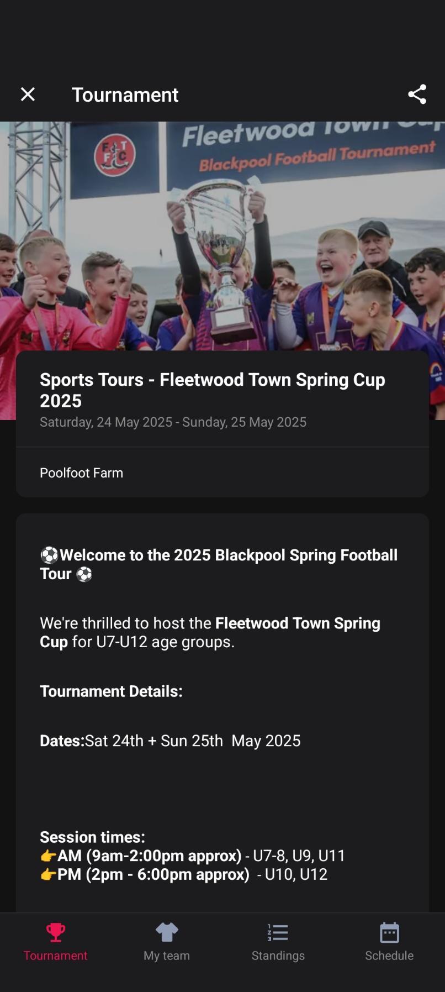
Task: Tap the numbered list Standings icon
Action: pos(278,932)
